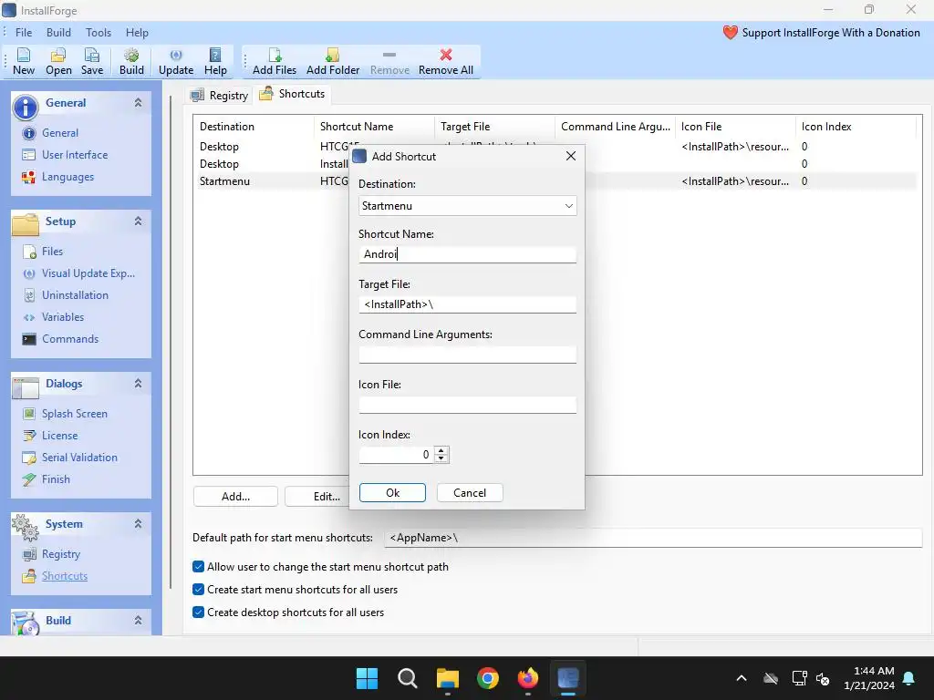
Task: Close the Add Shortcut dialog
Action: pos(571,156)
